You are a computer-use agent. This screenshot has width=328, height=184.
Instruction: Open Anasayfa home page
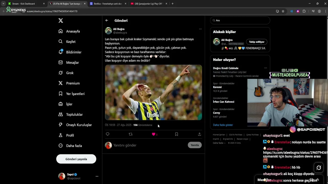click(69, 31)
